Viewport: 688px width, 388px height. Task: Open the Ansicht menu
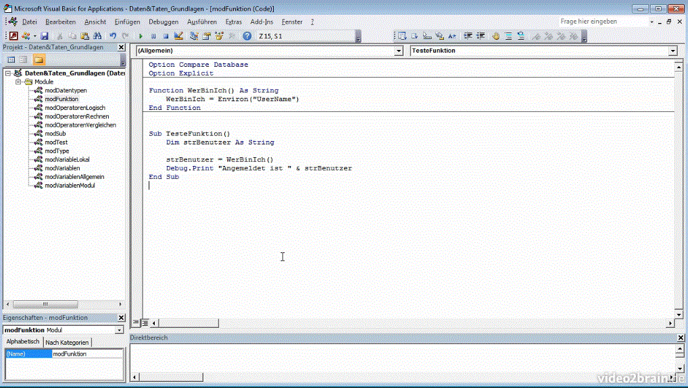95,22
